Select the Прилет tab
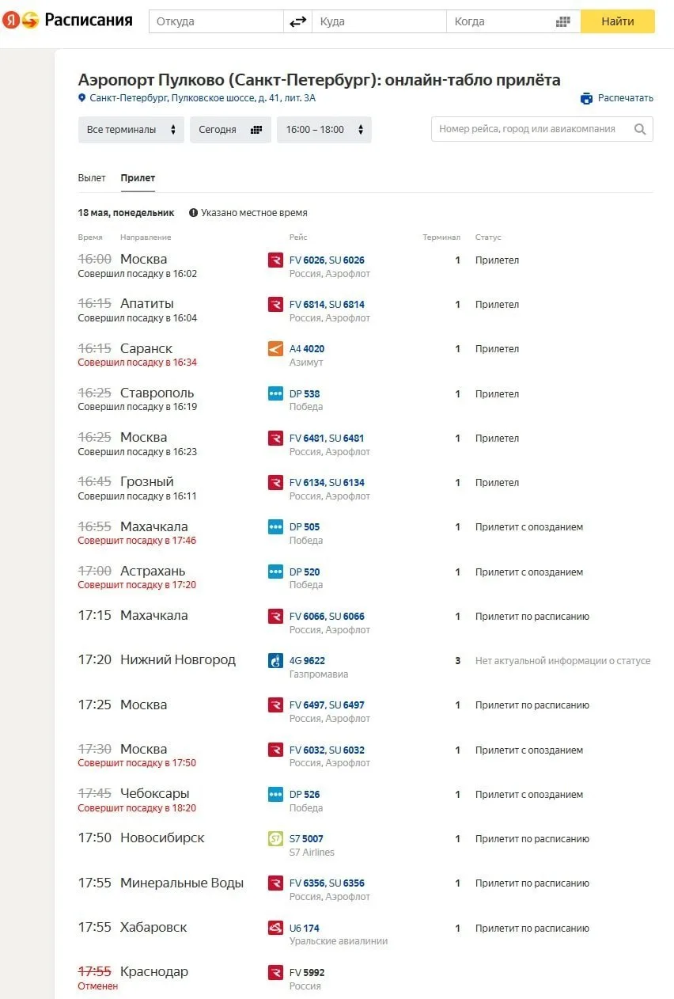Image resolution: width=674 pixels, height=999 pixels. coord(138,178)
